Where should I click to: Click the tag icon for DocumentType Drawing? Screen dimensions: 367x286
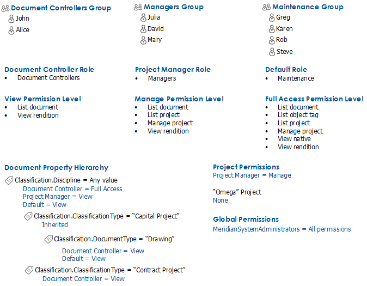coord(48,239)
